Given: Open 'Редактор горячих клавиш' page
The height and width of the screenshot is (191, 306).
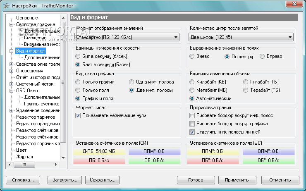Looking at the screenshot, I should 38,143.
